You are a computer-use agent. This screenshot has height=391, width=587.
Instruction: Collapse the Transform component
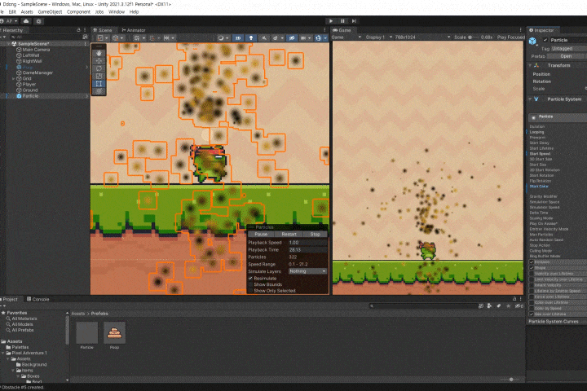530,65
